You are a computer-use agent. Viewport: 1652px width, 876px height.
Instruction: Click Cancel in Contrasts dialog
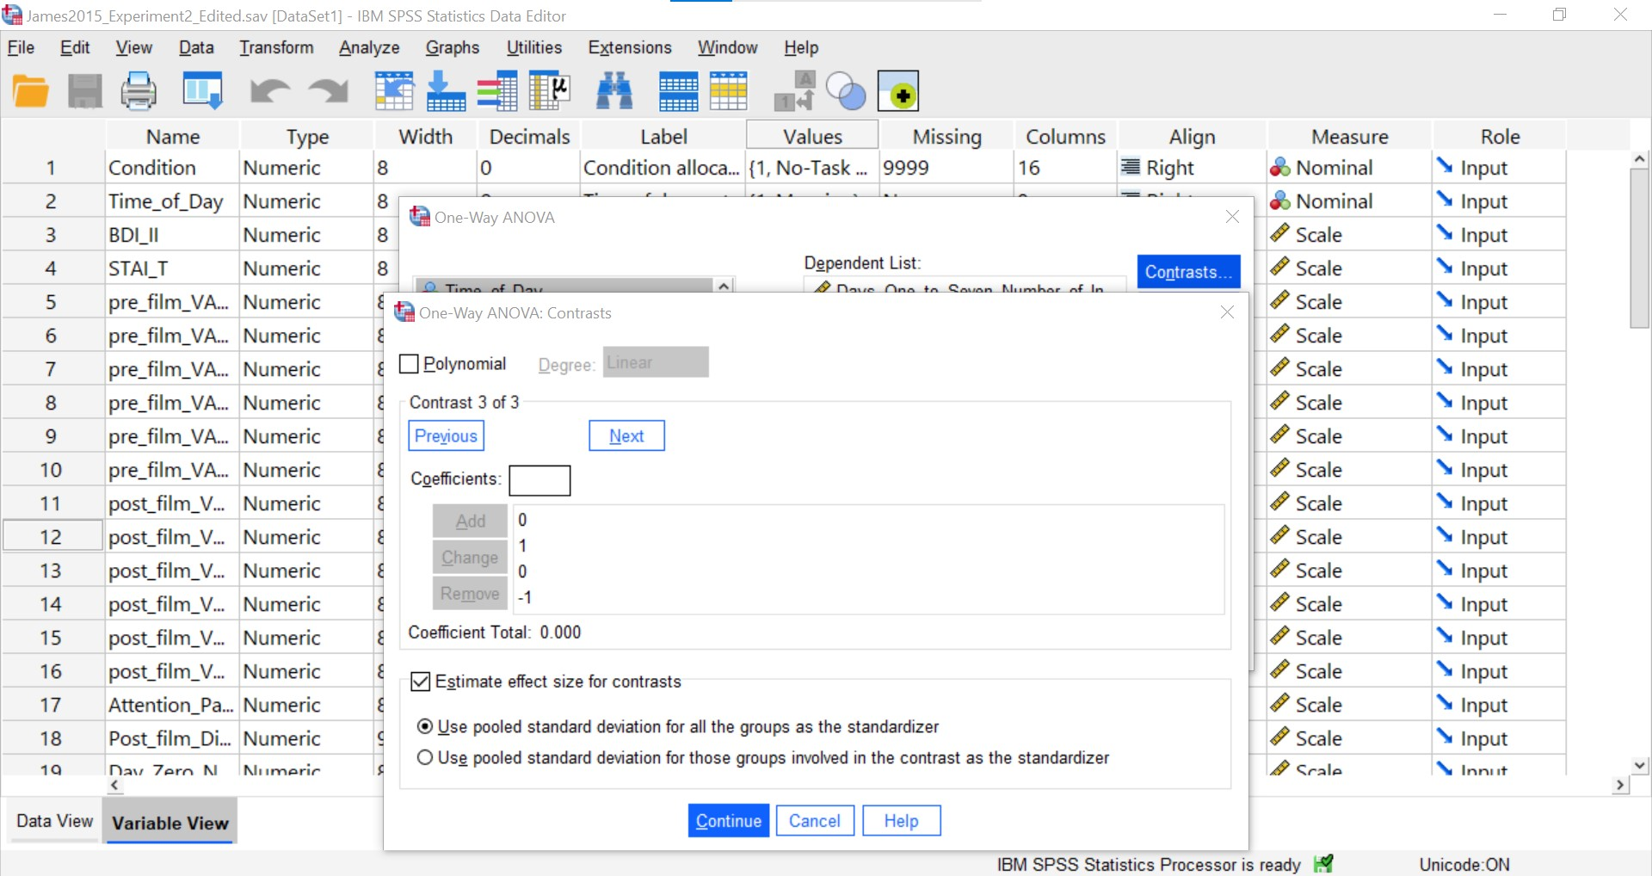(x=815, y=821)
